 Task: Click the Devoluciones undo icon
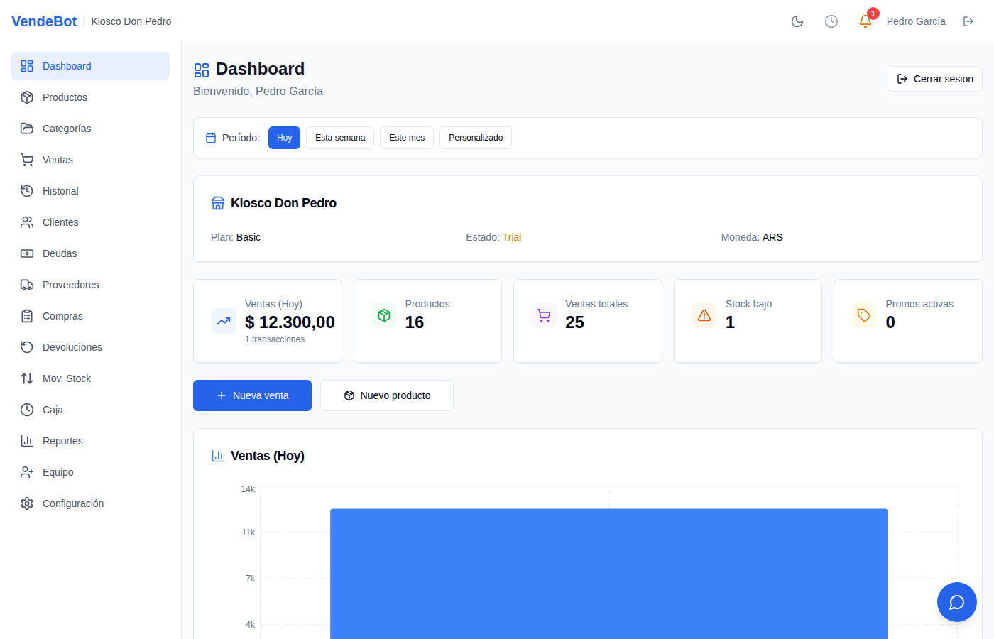(27, 347)
